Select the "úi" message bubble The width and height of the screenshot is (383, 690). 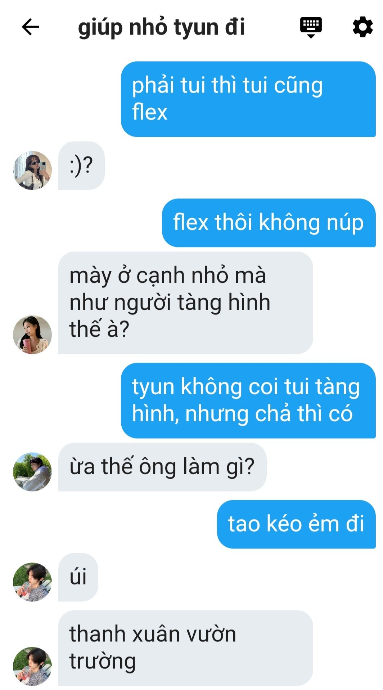pos(78,577)
